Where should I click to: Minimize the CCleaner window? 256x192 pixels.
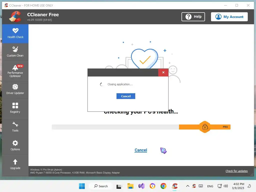click(225, 5)
